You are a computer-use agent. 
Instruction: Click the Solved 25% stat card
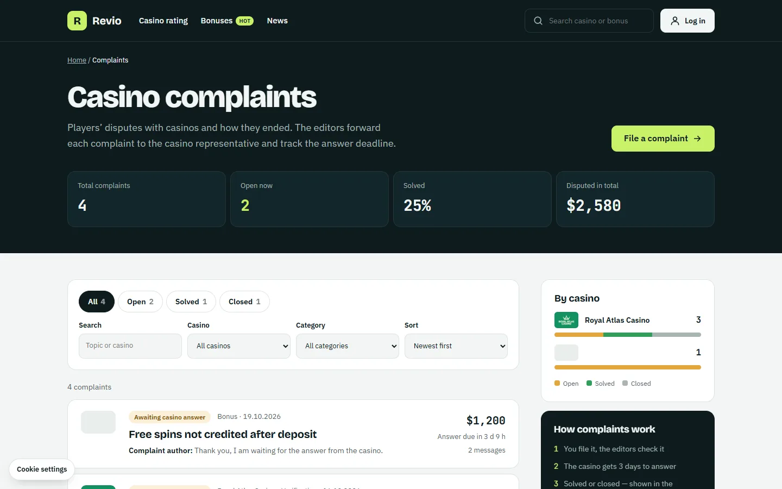[472, 199]
